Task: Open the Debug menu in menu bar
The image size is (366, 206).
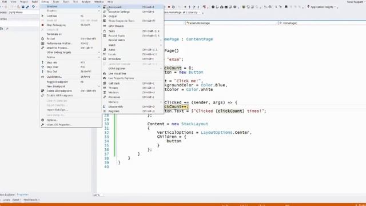Action: 45,2
